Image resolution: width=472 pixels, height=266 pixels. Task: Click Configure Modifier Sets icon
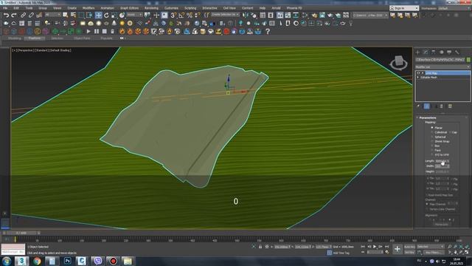[x=450, y=106]
